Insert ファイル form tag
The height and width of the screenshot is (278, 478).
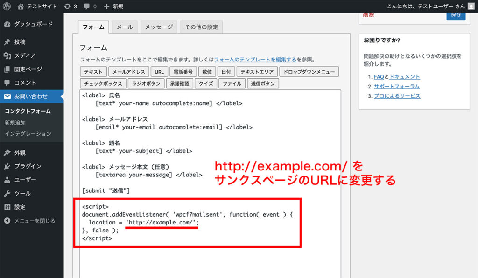tap(232, 84)
